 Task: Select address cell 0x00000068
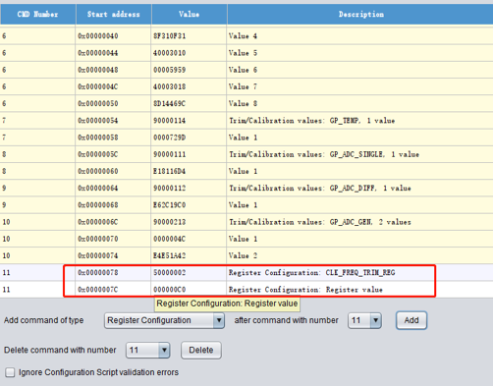113,205
